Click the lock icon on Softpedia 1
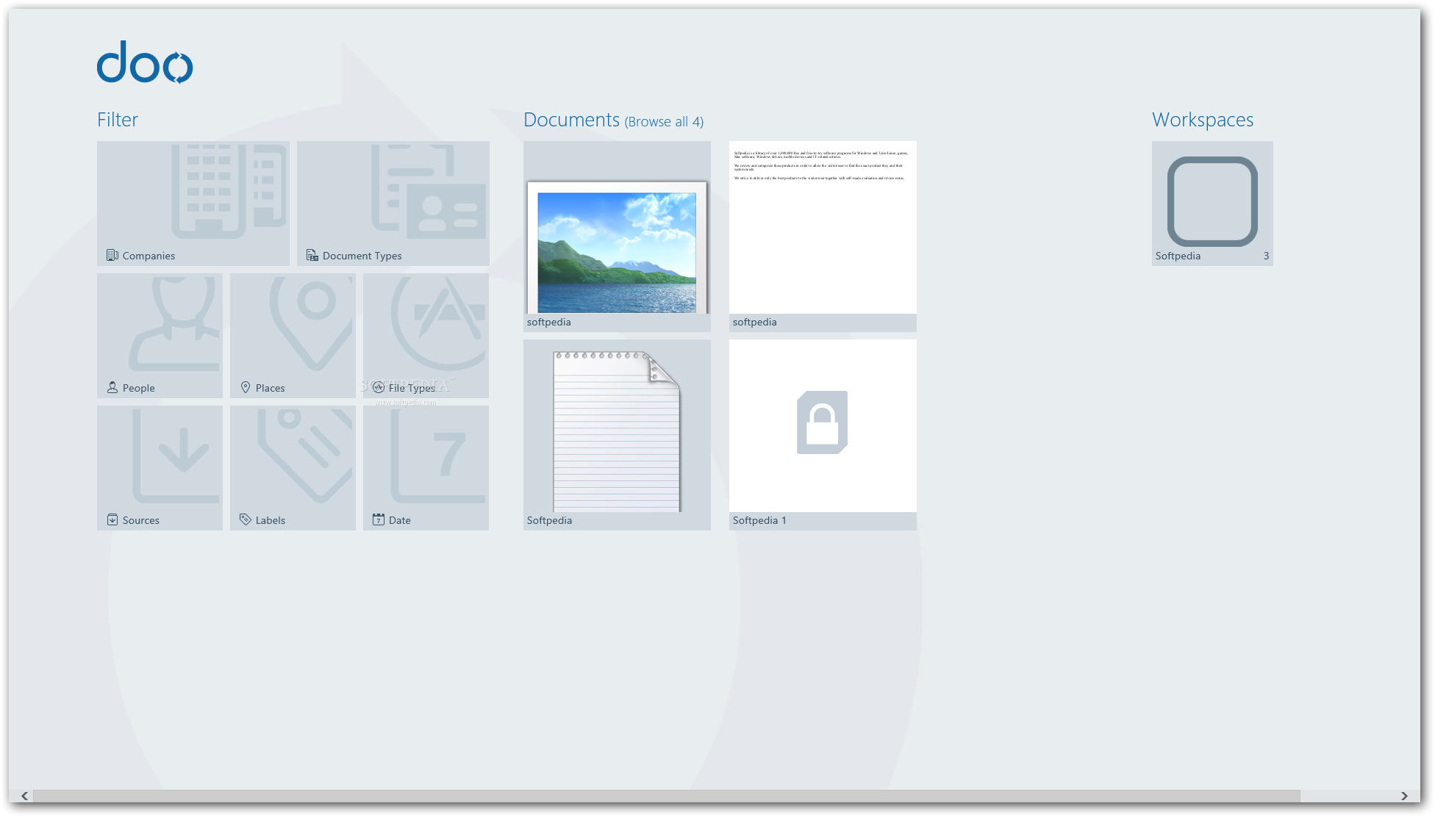1435x817 pixels. tap(823, 422)
